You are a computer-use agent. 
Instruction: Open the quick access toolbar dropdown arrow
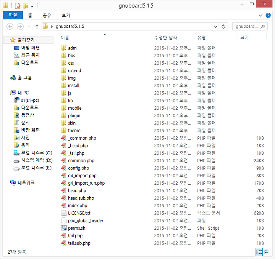click(32, 6)
